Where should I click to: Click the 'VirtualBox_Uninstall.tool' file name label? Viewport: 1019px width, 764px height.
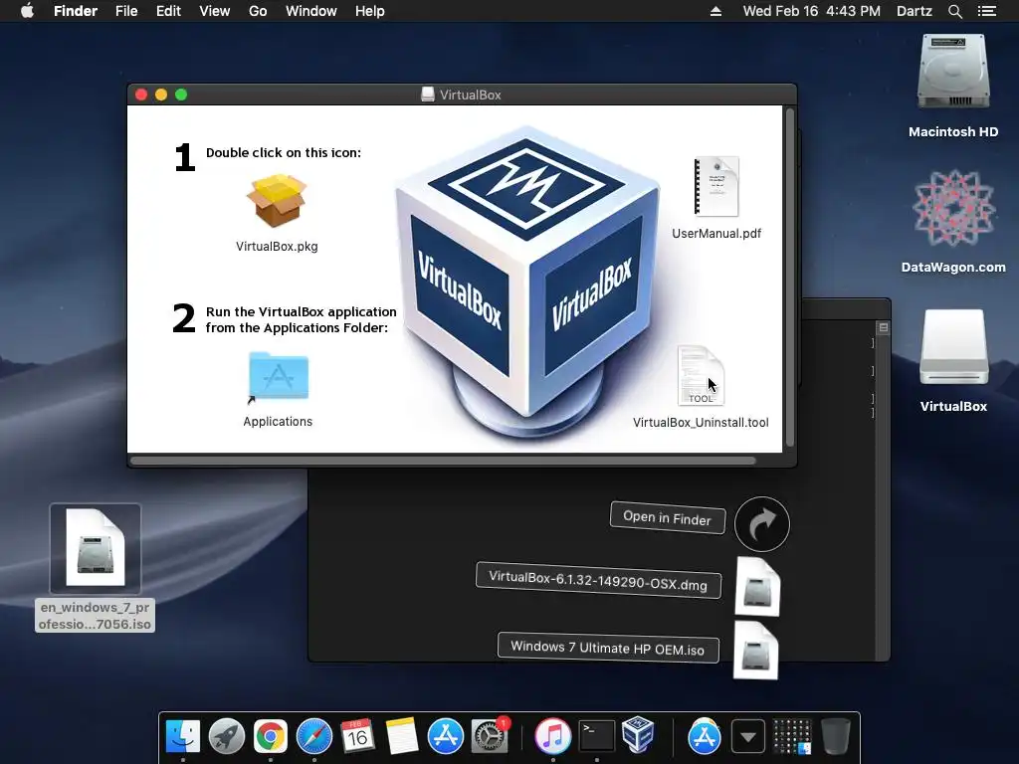click(701, 422)
